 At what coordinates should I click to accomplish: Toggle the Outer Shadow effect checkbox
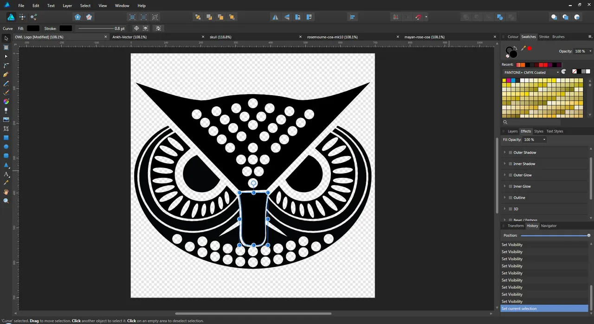point(510,153)
